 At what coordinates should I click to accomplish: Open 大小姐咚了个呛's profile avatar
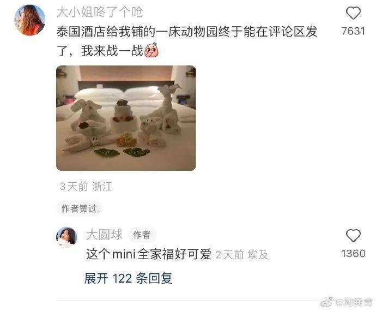pyautogui.click(x=30, y=20)
